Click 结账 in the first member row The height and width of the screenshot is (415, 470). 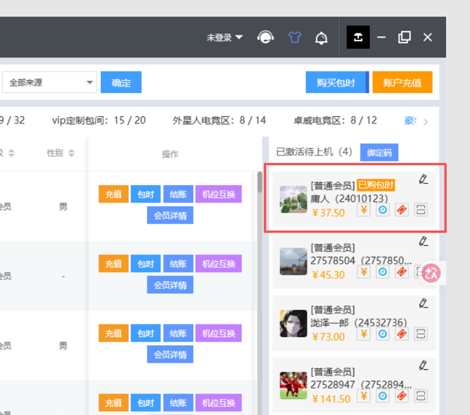[178, 194]
